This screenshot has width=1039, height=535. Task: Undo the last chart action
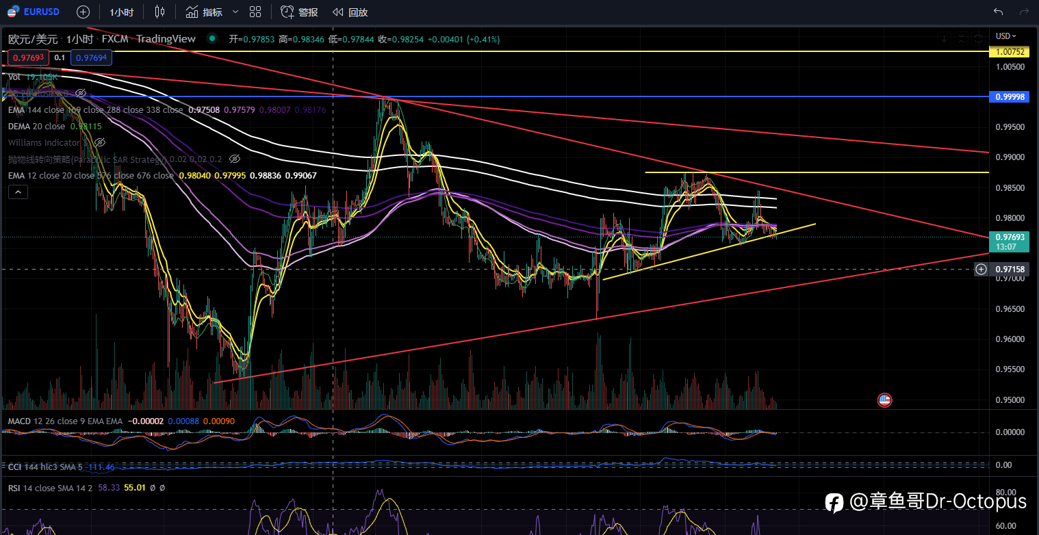coord(998,12)
